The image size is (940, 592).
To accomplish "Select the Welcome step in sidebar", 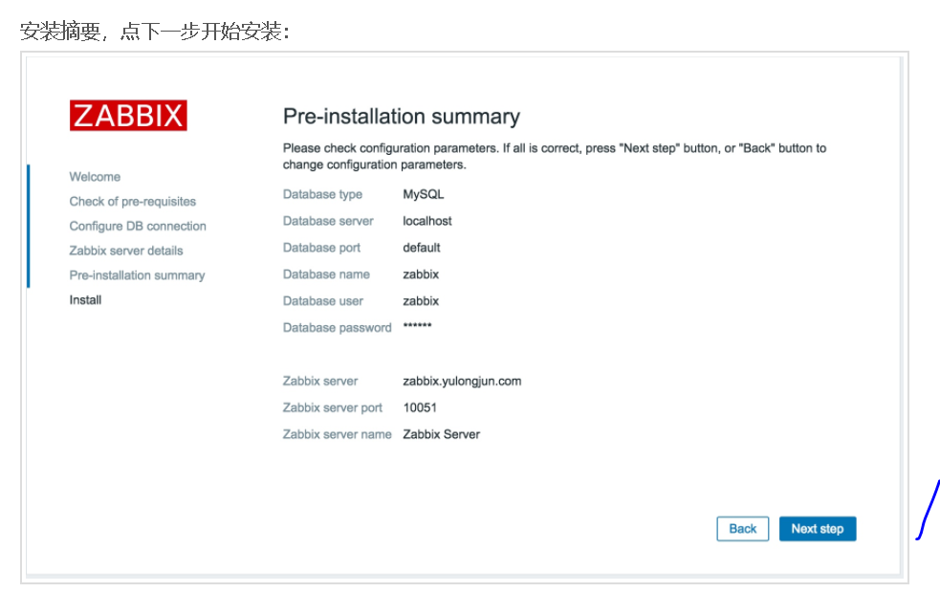I will (95, 177).
